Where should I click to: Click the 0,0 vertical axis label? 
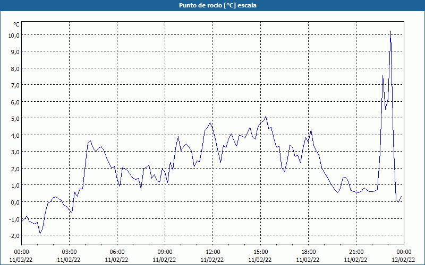tap(15, 202)
